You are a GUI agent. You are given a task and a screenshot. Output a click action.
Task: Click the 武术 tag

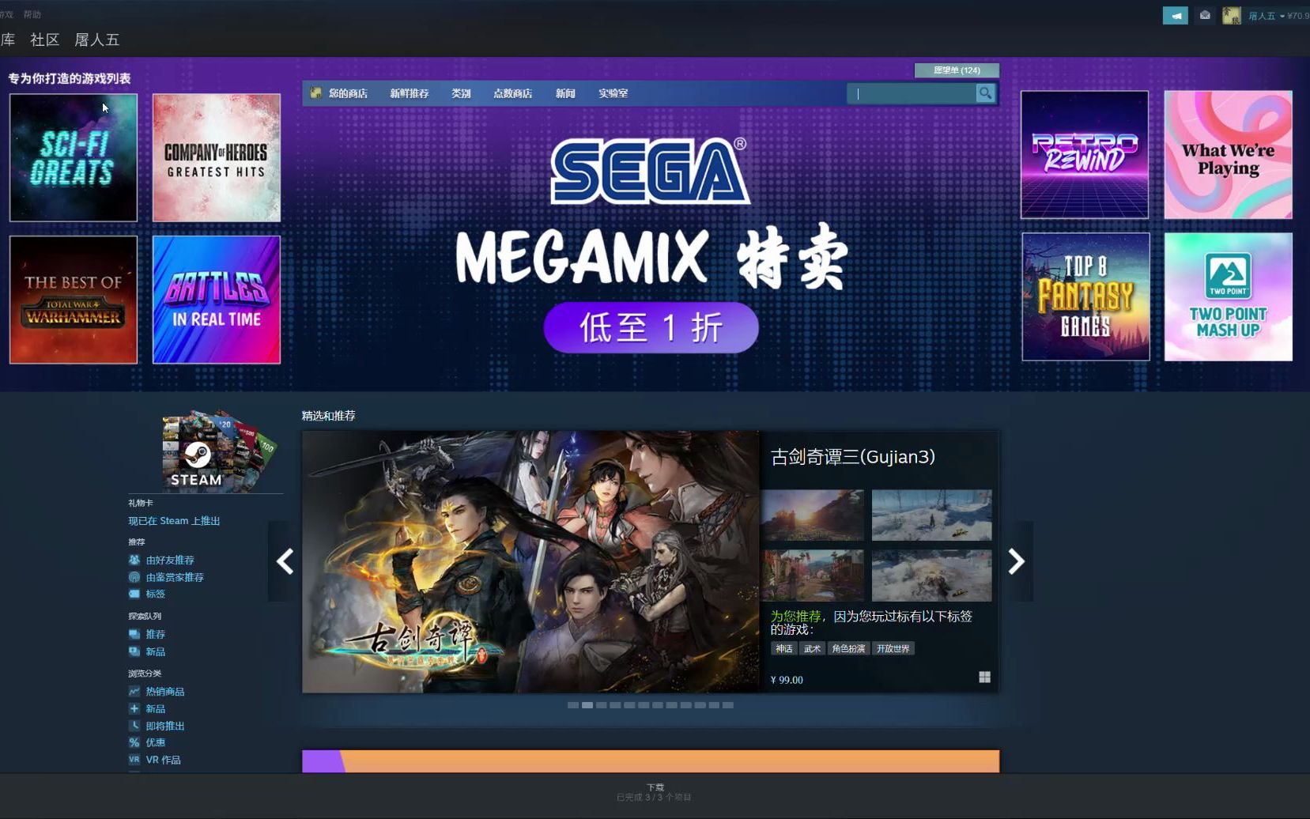click(813, 648)
